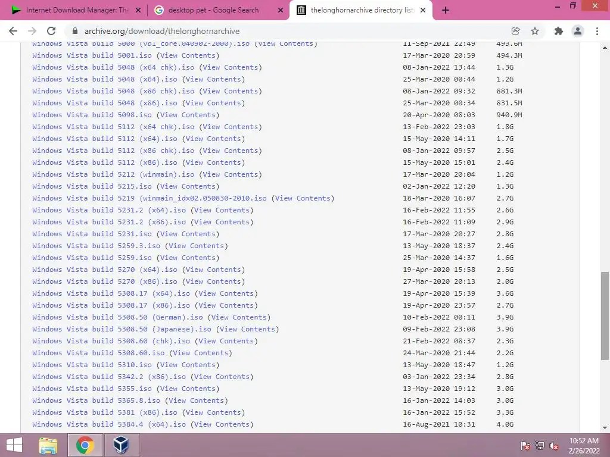Download Windows Vista build 5308.17 (x86).iso

pos(111,305)
